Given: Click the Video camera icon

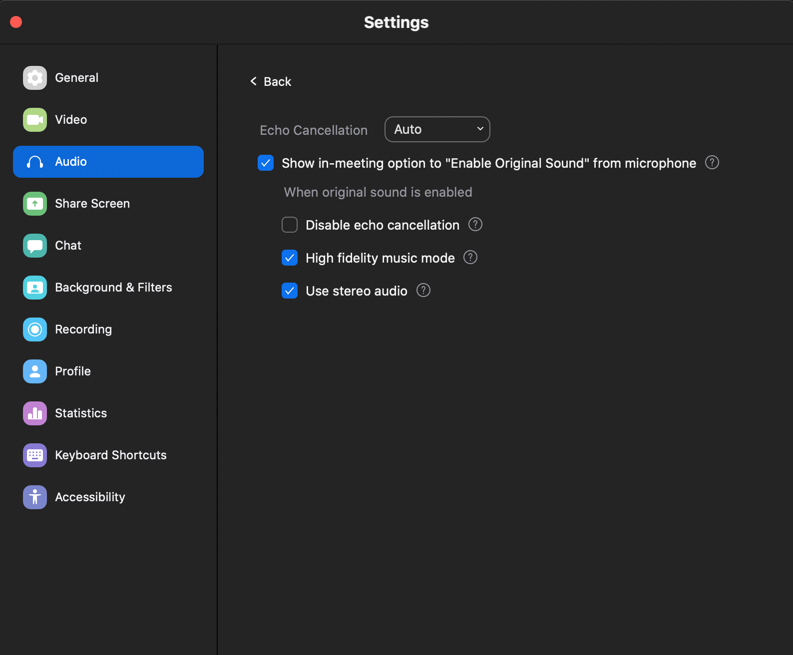Looking at the screenshot, I should tap(35, 120).
